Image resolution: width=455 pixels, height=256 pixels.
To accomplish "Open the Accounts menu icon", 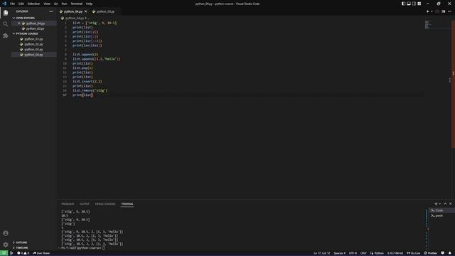I will [x=6, y=233].
